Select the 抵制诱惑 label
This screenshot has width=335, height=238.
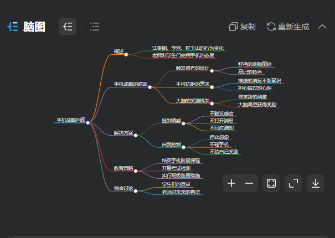tap(171, 121)
